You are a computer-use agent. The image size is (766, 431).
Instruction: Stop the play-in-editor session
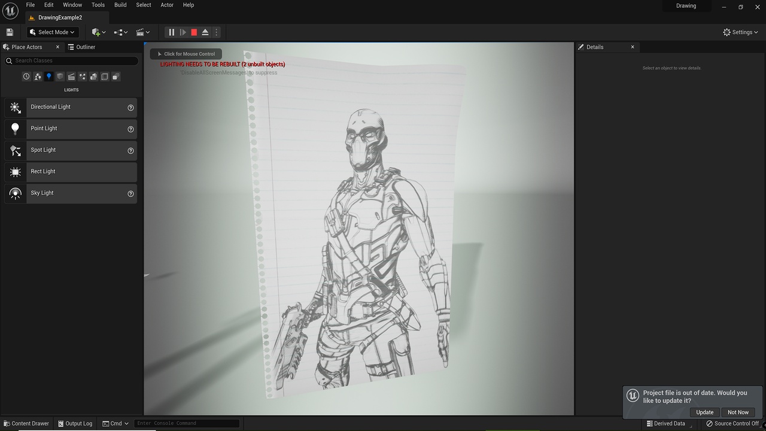tap(193, 32)
